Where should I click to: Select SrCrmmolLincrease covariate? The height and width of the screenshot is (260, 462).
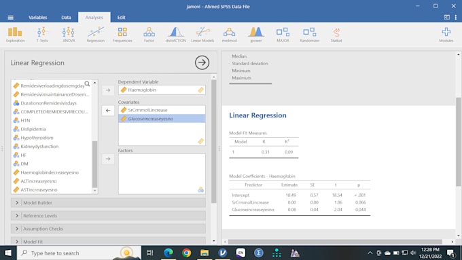coord(162,110)
